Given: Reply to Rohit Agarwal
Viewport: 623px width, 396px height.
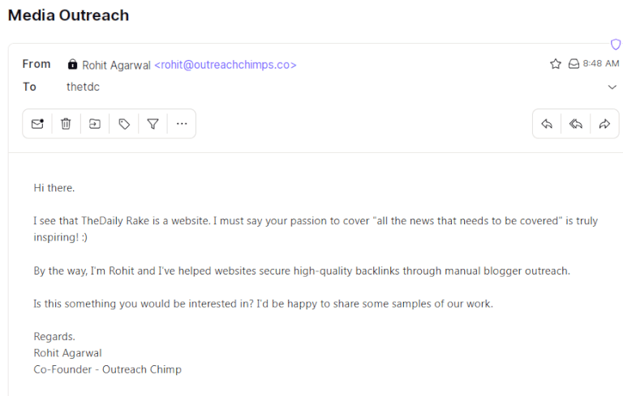Looking at the screenshot, I should coord(547,124).
